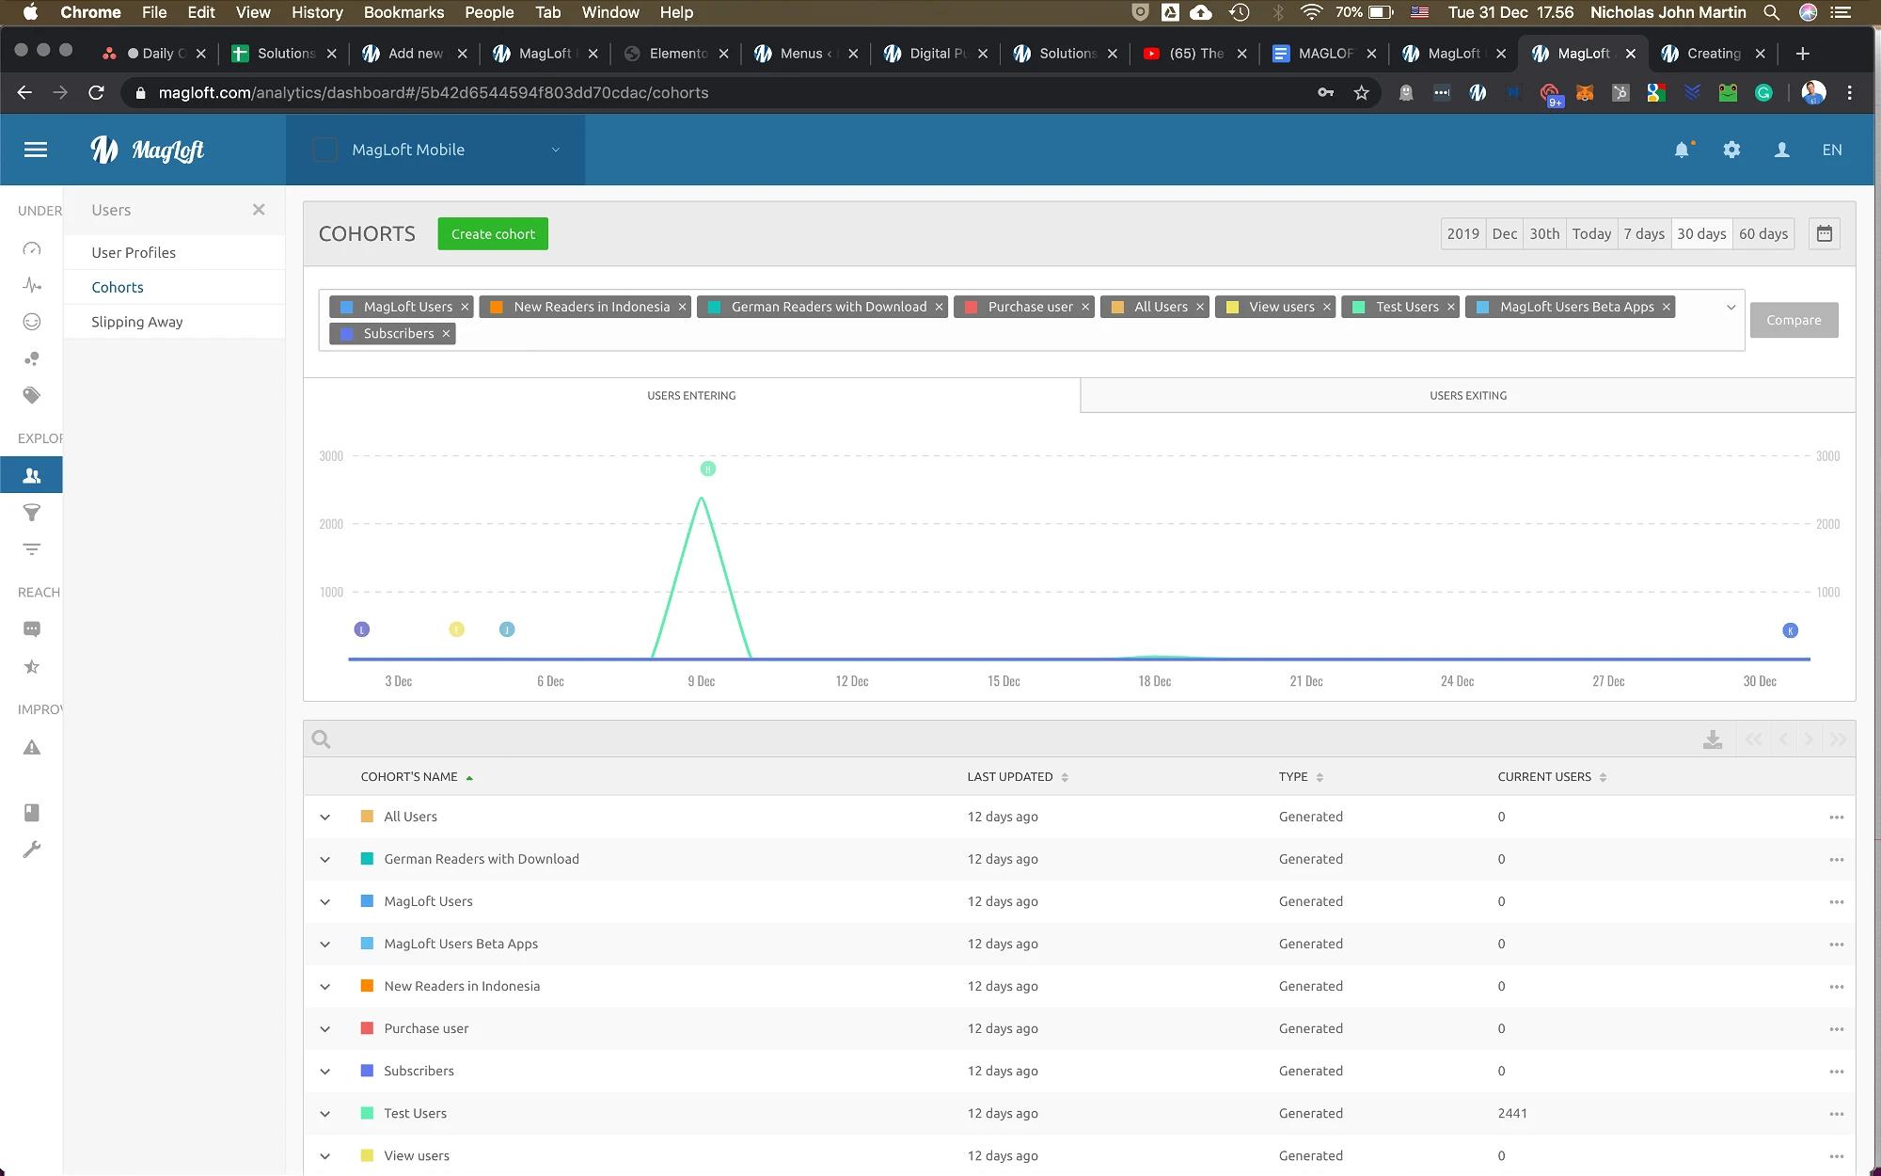Open the funnel icon in the sidebar
The image size is (1881, 1176).
click(x=32, y=513)
